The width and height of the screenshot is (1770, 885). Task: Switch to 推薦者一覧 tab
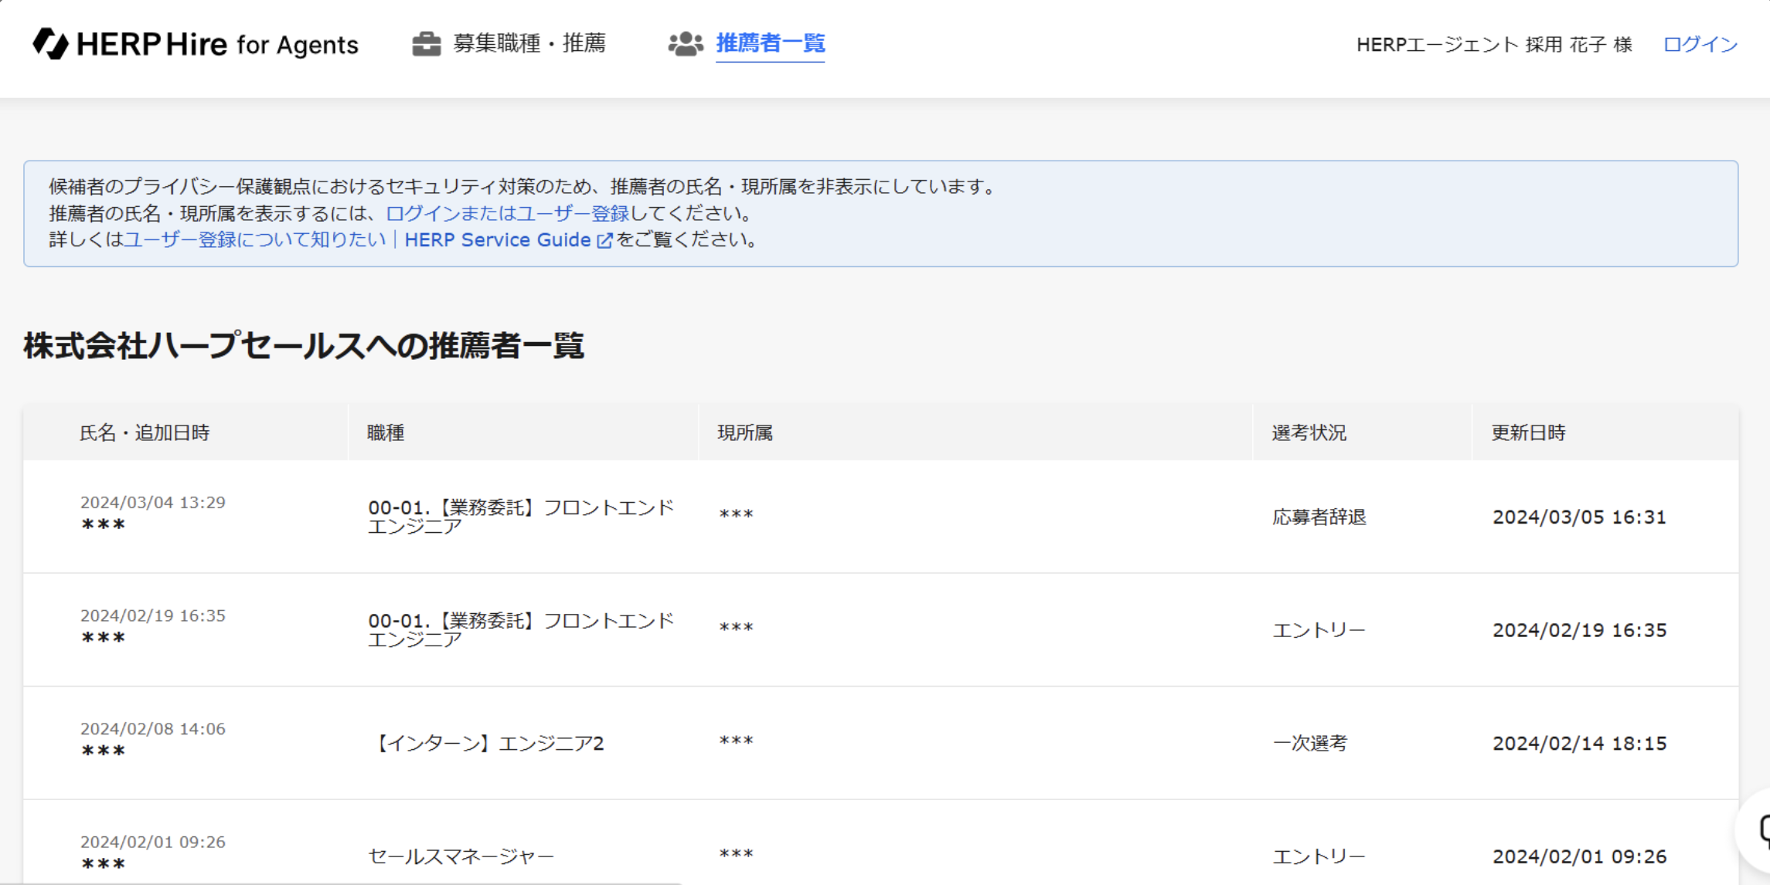[x=770, y=43]
